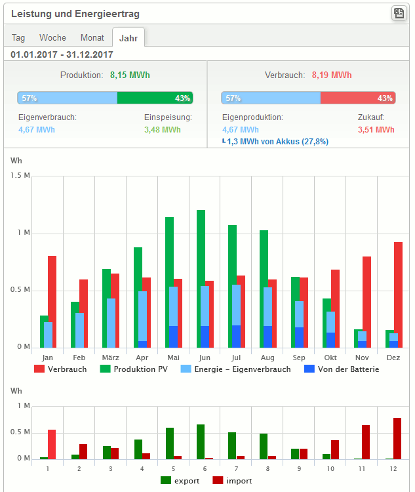The width and height of the screenshot is (415, 492).
Task: Select the Jahr tab
Action: tap(128, 38)
